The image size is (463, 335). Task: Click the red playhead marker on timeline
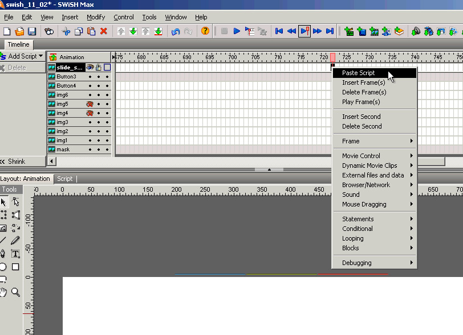pos(332,57)
